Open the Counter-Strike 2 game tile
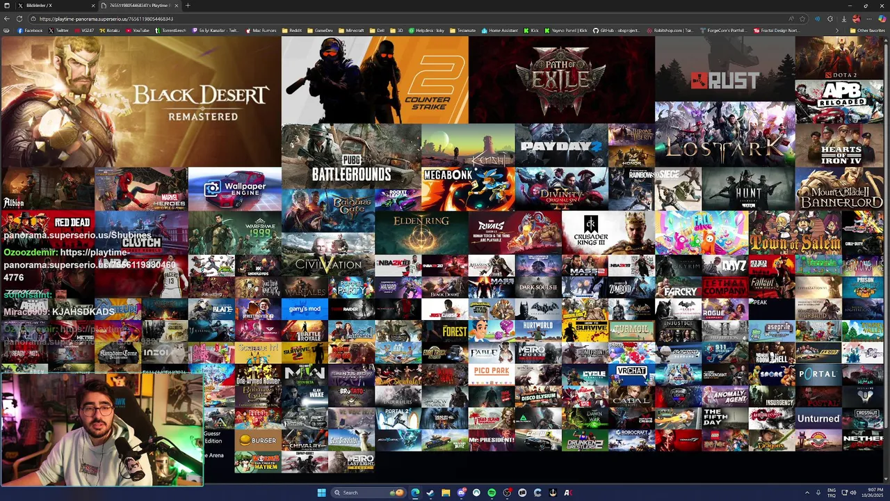The image size is (890, 501). coord(375,79)
